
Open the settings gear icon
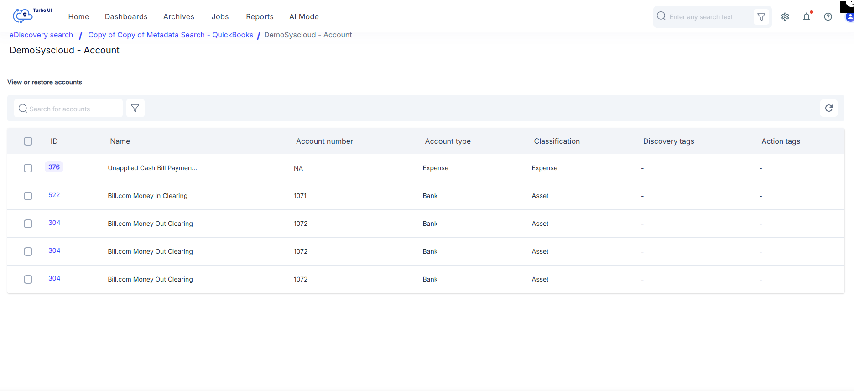coord(785,17)
